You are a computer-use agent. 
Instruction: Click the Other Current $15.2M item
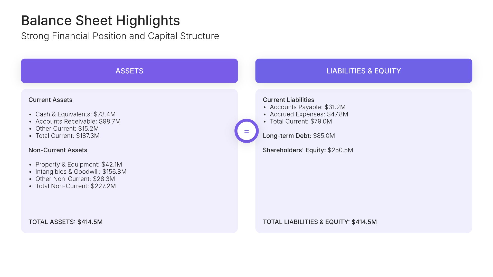[67, 128]
